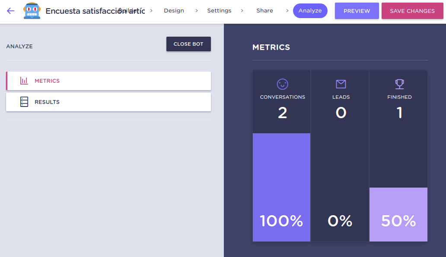This screenshot has height=257, width=446.
Task: Open the Design step tab
Action: pos(174,11)
